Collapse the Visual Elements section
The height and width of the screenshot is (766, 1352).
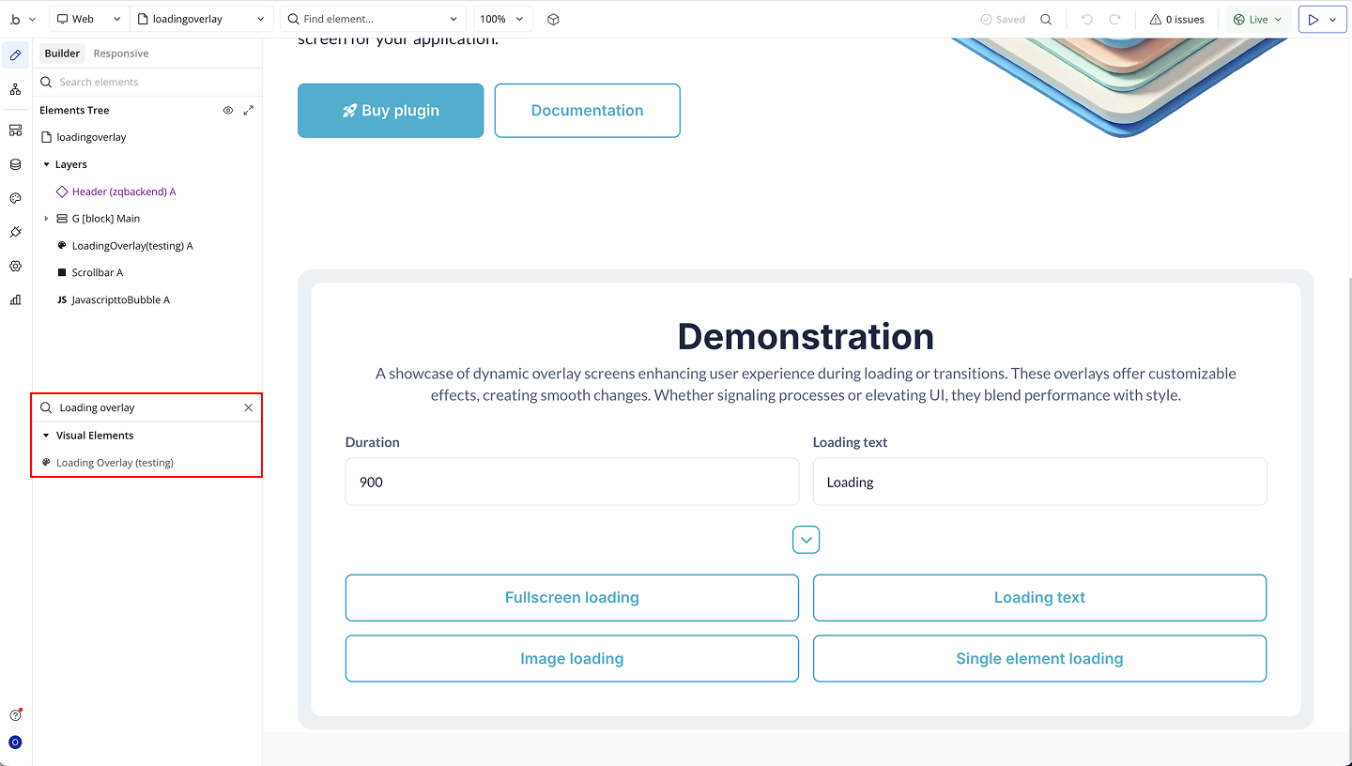click(47, 436)
